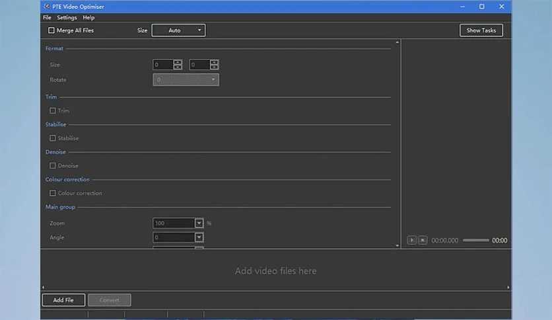Decrease the Format height spinner value
The image size is (552, 320).
pyautogui.click(x=214, y=67)
